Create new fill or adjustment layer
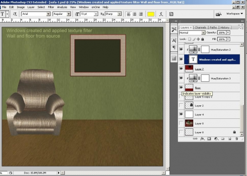 [x=216, y=139]
